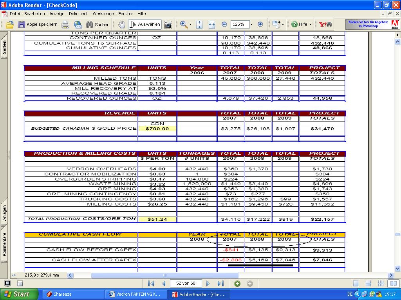Go to the last page

pyautogui.click(x=220, y=284)
